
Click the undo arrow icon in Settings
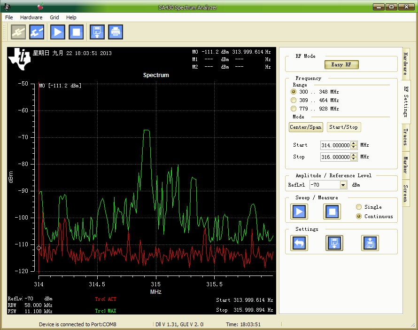coord(299,243)
